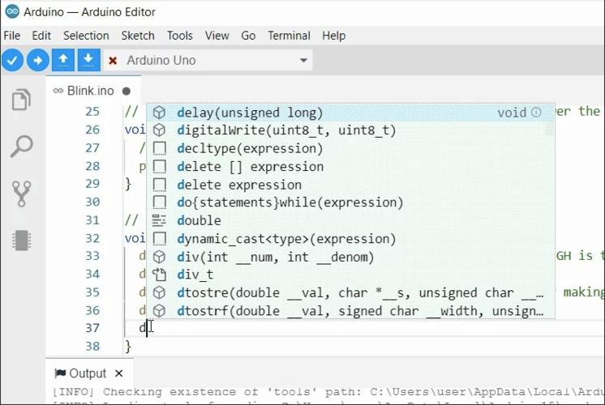Open the Tools menu
This screenshot has width=605, height=405.
click(x=180, y=36)
